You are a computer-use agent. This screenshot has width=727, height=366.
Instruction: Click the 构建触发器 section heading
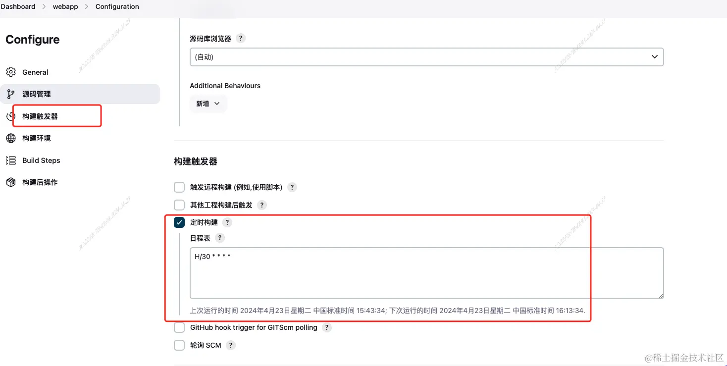pos(196,161)
